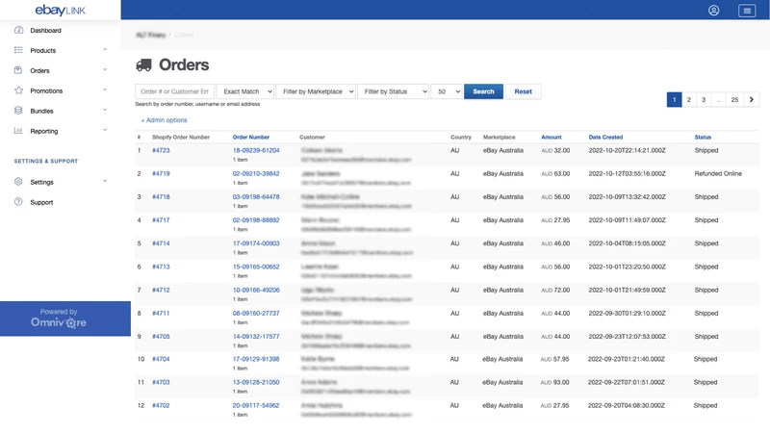
Task: Open Shopify order #4719
Action: 161,173
